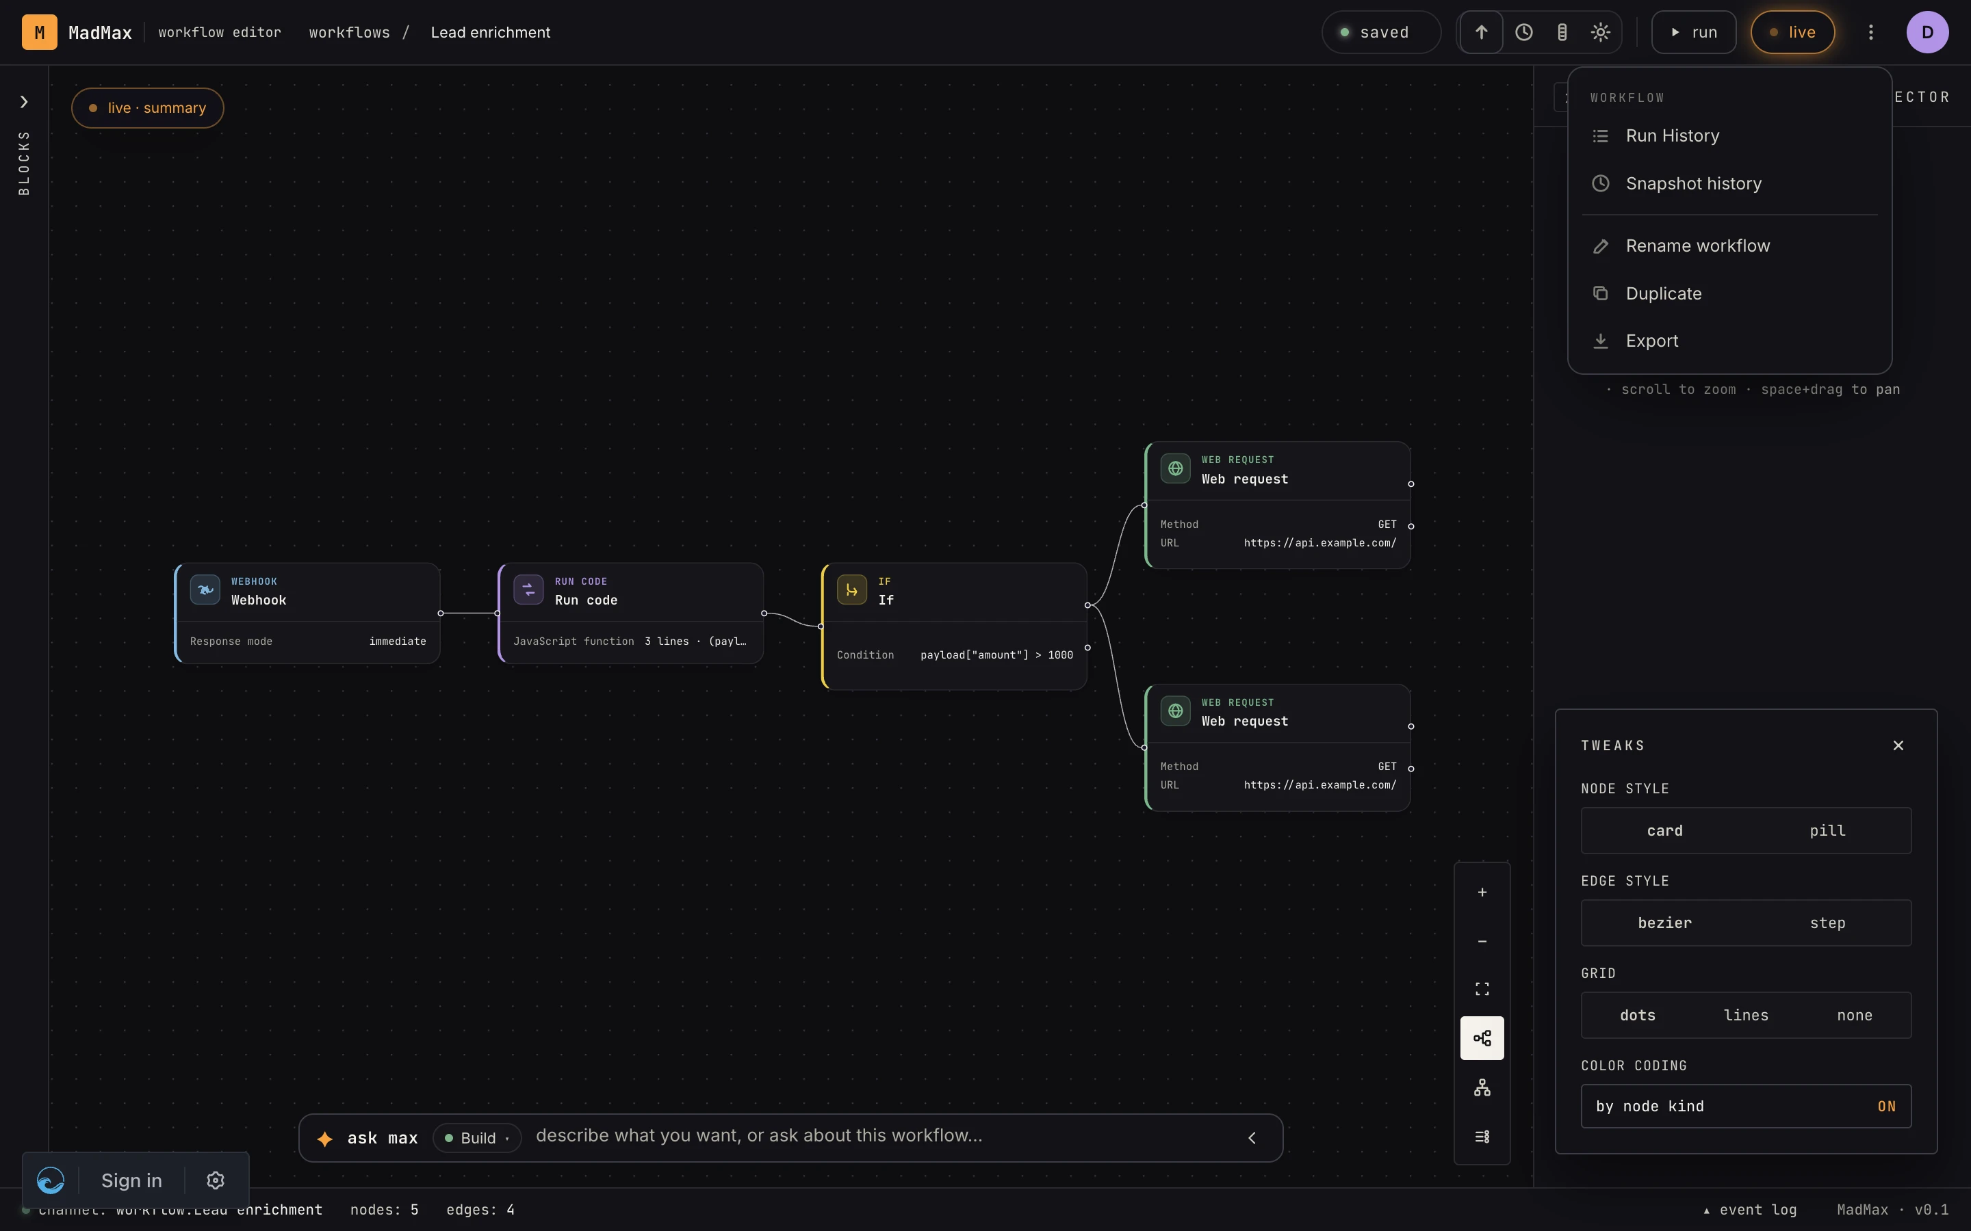1971x1231 pixels.
Task: Open the D user avatar
Action: tap(1927, 33)
